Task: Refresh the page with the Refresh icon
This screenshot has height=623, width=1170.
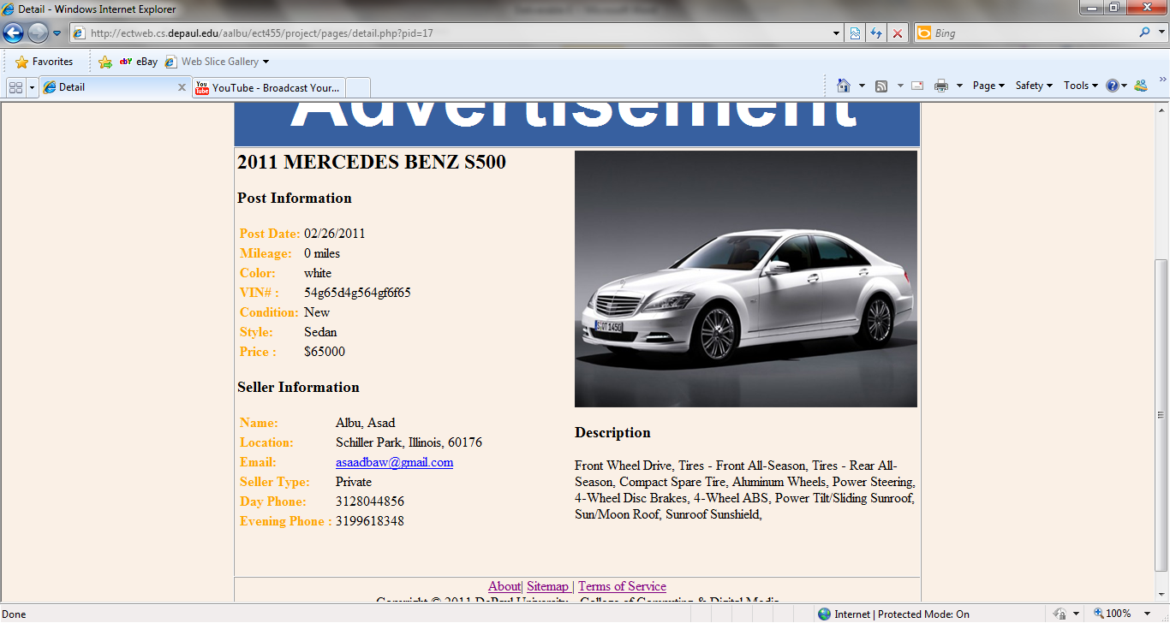Action: pos(876,33)
